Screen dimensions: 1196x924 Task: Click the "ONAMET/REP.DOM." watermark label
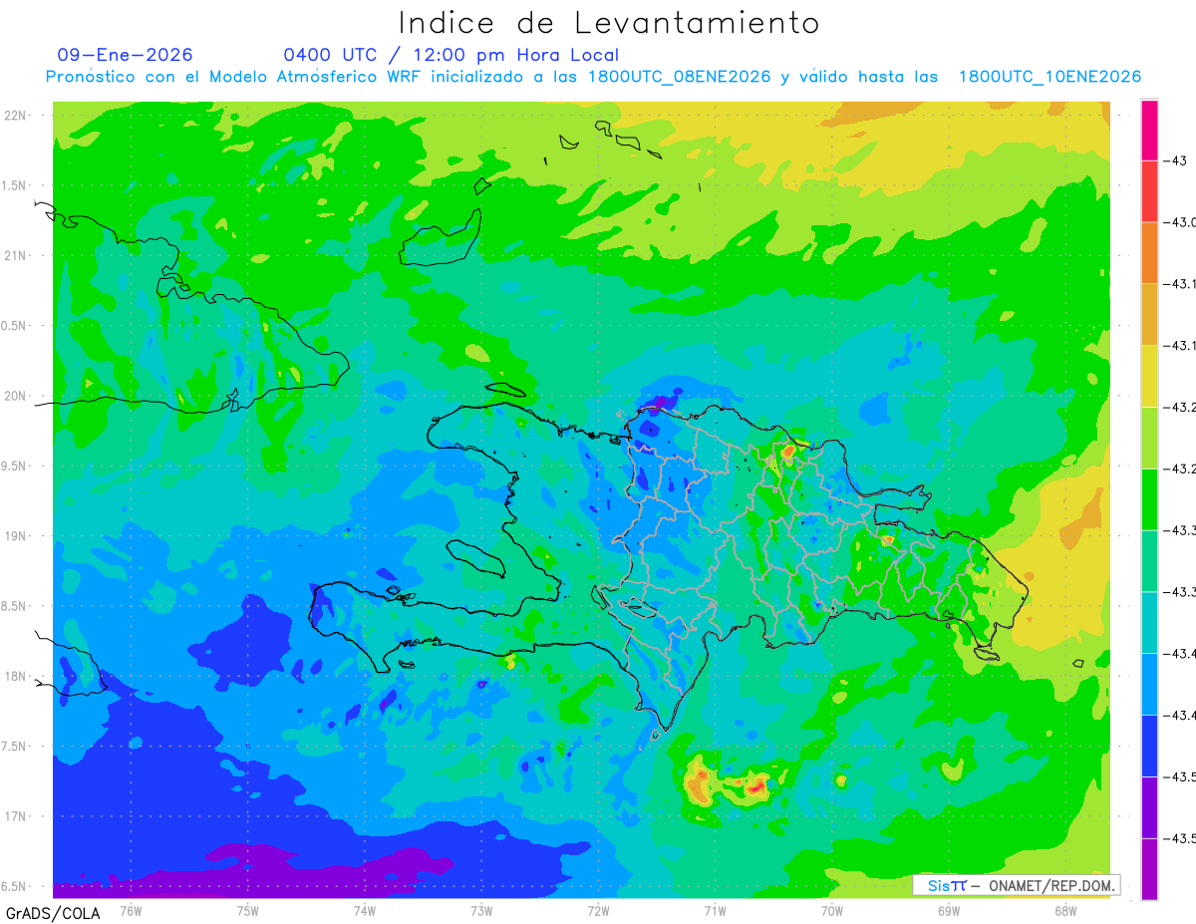1049,884
